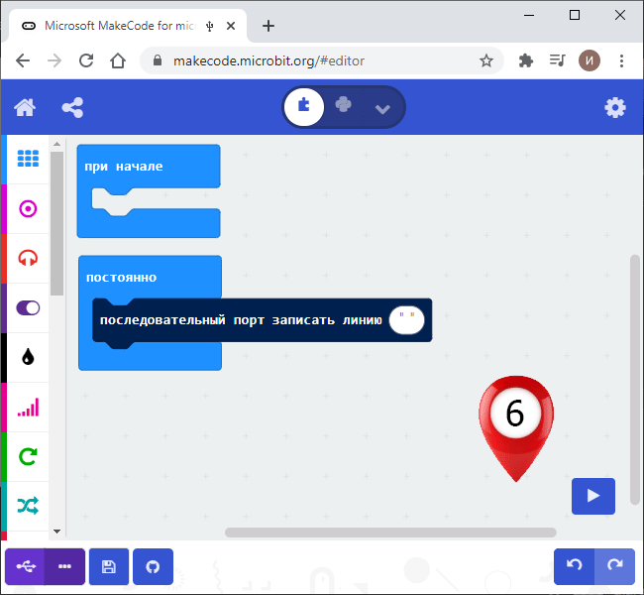
Task: Open the Chrome three-dot menu
Action: (x=621, y=60)
